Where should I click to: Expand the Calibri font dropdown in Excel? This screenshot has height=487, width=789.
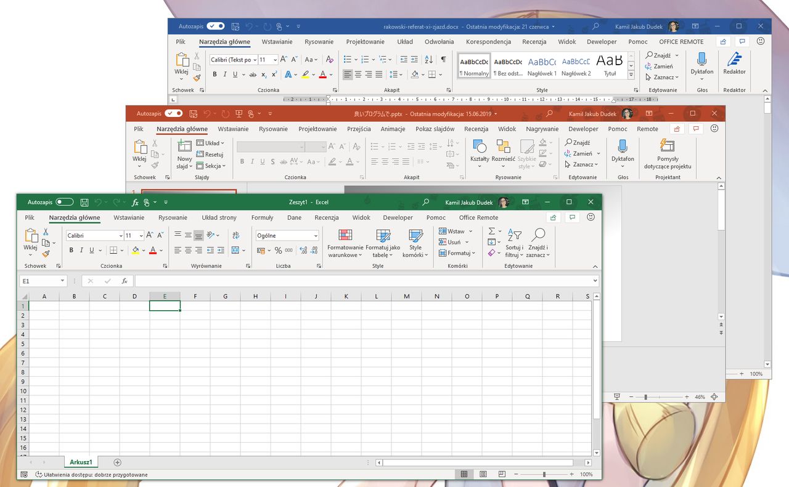click(121, 236)
